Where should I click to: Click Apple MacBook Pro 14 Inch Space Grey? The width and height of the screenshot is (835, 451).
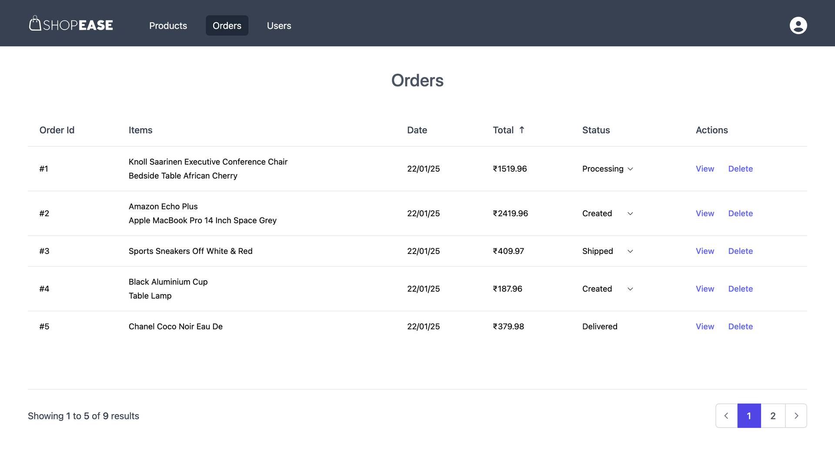point(202,220)
